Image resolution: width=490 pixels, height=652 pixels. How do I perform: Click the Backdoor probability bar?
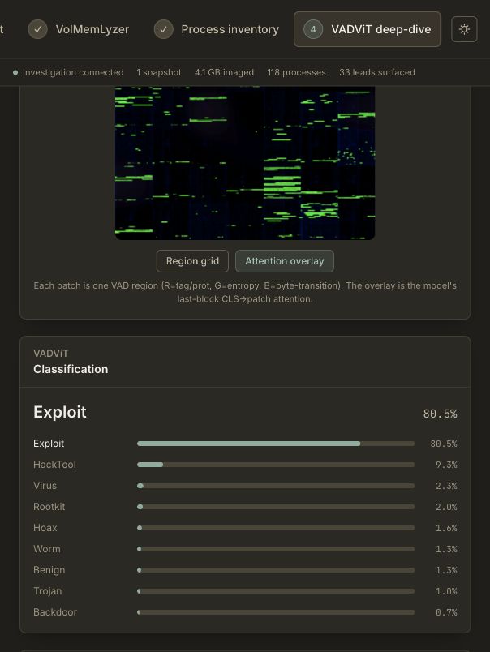click(x=276, y=612)
